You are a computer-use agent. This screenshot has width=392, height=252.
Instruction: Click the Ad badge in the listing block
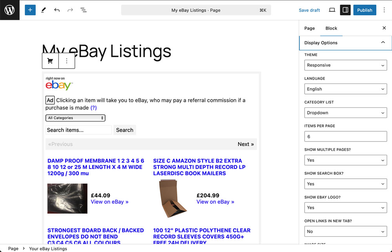(x=50, y=100)
